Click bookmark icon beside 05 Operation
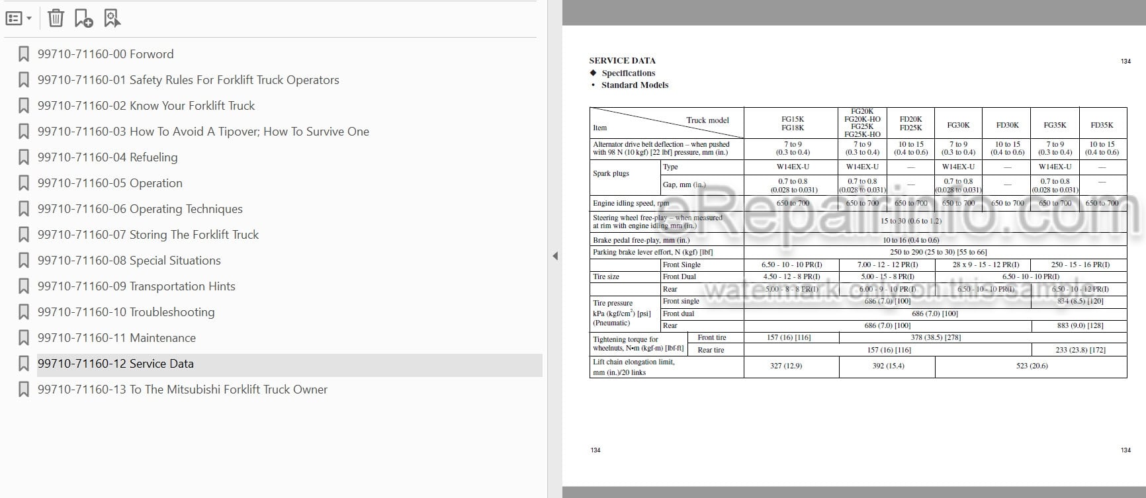This screenshot has height=498, width=1146. (24, 183)
